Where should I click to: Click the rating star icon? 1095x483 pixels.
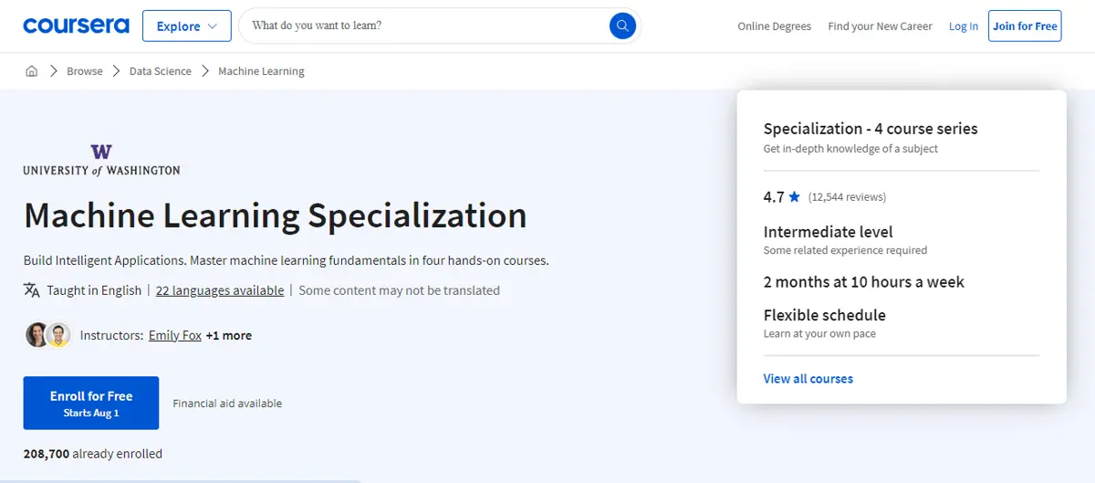coord(794,196)
